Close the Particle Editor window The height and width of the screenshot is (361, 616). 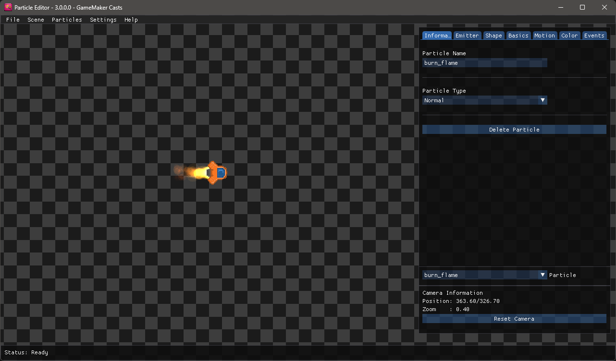[605, 7]
